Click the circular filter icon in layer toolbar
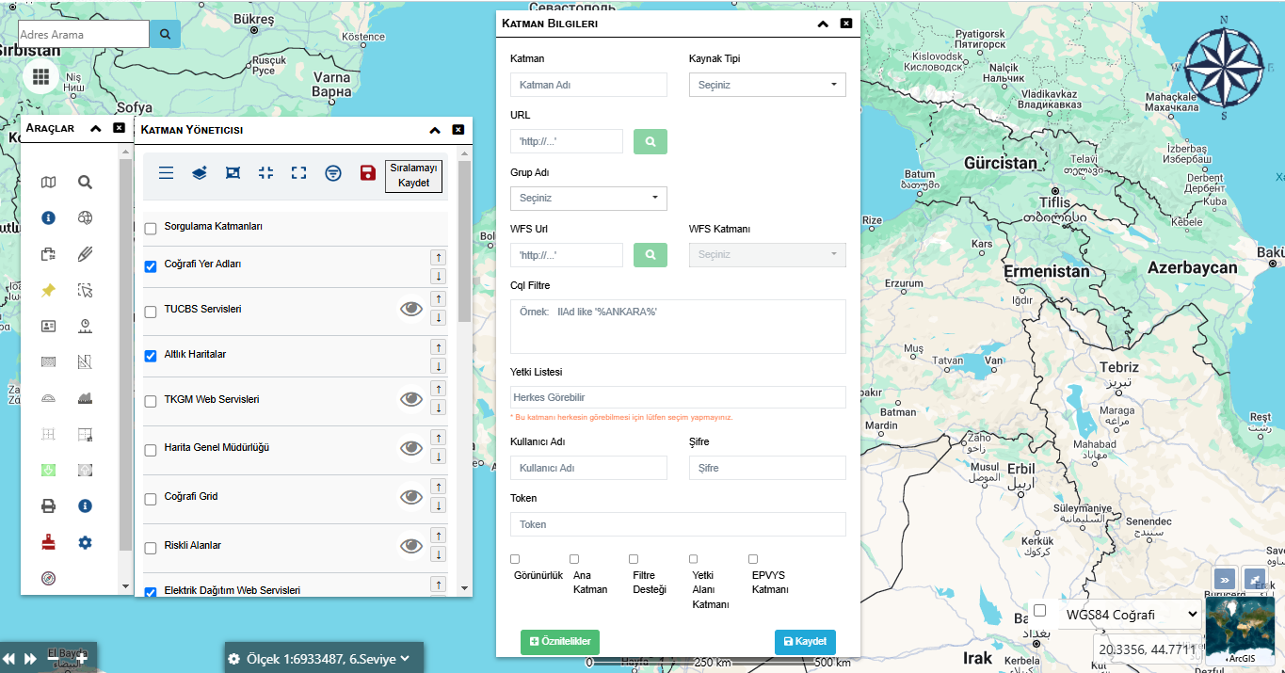Screen dimensions: 1285x673 click(332, 173)
